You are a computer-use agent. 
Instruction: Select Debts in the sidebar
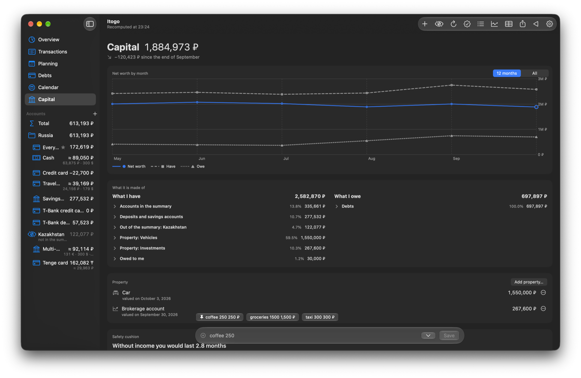coord(60,75)
